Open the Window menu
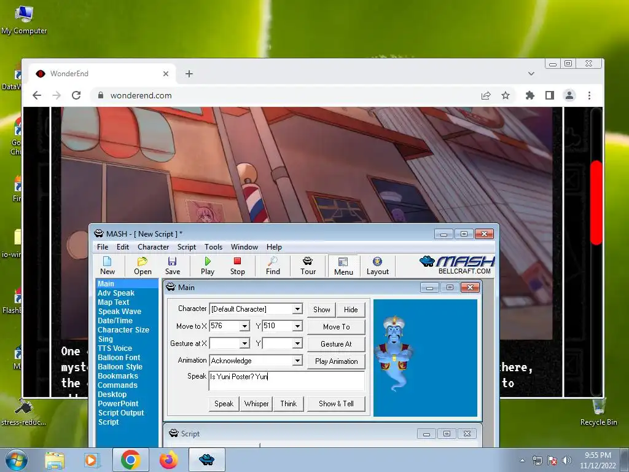Screen dimensions: 629x472 click(244, 247)
